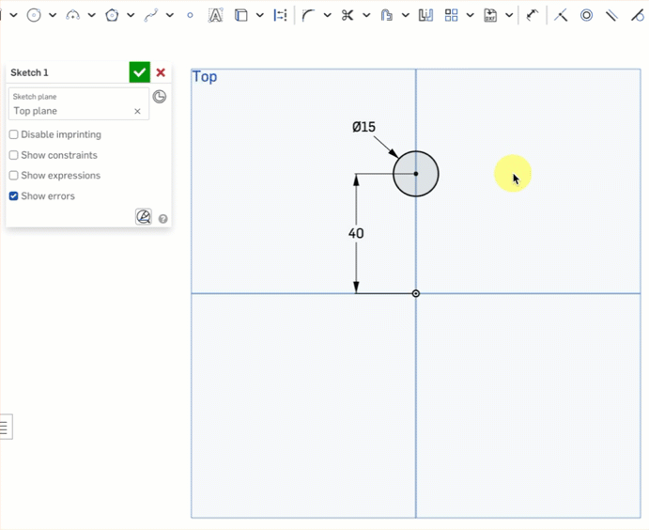The image size is (649, 530).
Task: Expand the circle tool dropdown arrow
Action: (x=53, y=15)
